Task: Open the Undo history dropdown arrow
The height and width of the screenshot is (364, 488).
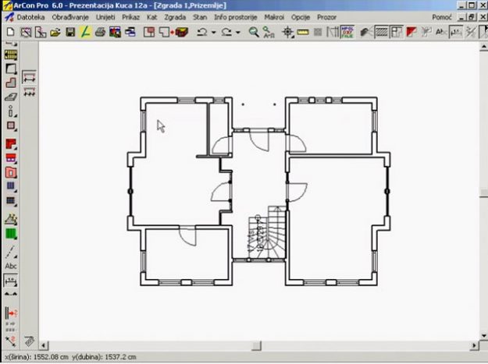Action: [212, 33]
